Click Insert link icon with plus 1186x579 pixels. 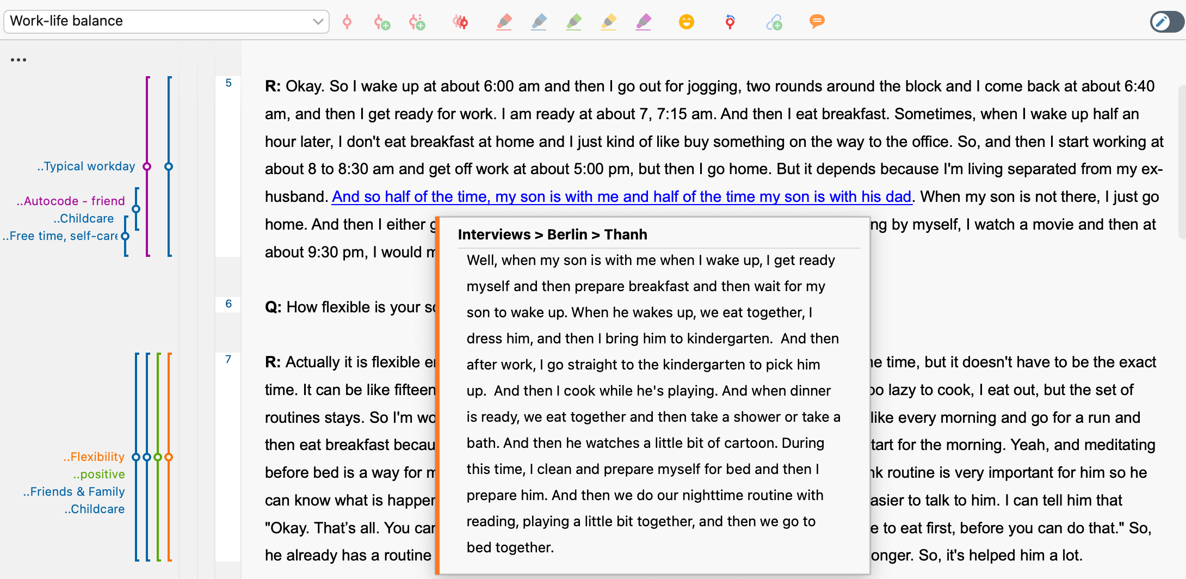tap(774, 22)
